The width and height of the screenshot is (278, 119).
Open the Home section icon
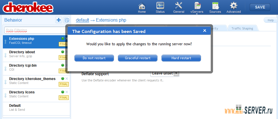click(x=142, y=6)
